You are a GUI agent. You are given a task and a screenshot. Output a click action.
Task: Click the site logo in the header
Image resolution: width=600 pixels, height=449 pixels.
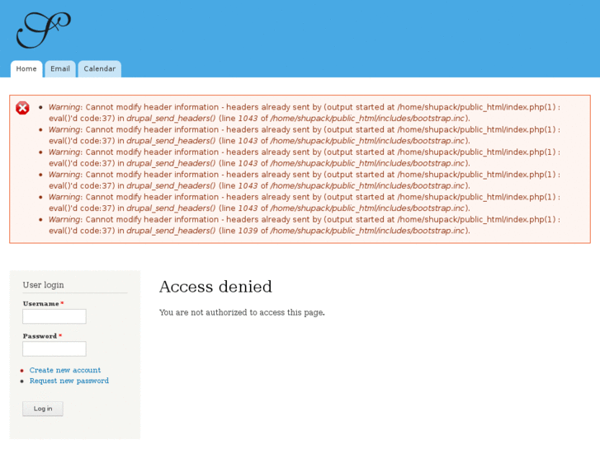41,30
